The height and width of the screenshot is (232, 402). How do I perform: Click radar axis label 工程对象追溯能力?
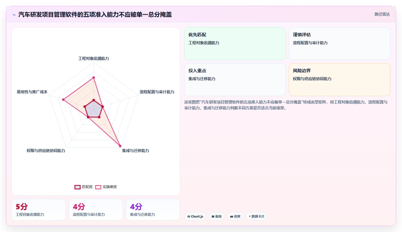[x=93, y=58]
